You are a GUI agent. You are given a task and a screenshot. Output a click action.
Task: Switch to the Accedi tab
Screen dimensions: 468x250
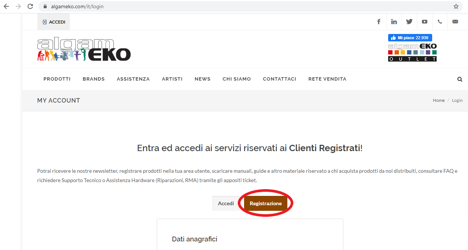[x=226, y=203]
